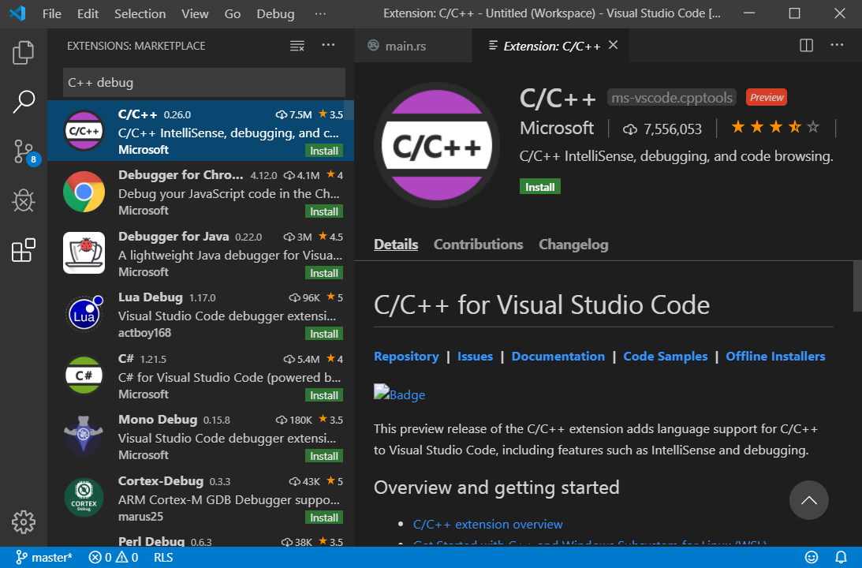Install Debugger for Chrome extension
Screen dimensions: 862x568
coord(324,211)
